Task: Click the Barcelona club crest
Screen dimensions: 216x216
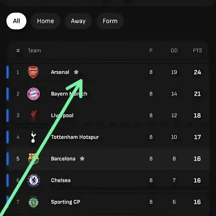Action: (33, 158)
